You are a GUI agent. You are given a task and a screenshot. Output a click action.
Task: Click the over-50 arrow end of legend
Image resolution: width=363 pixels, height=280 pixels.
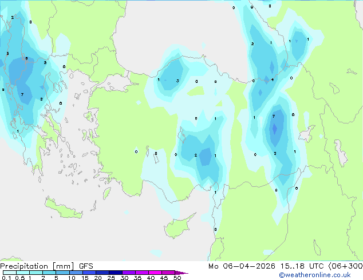[x=181, y=273]
